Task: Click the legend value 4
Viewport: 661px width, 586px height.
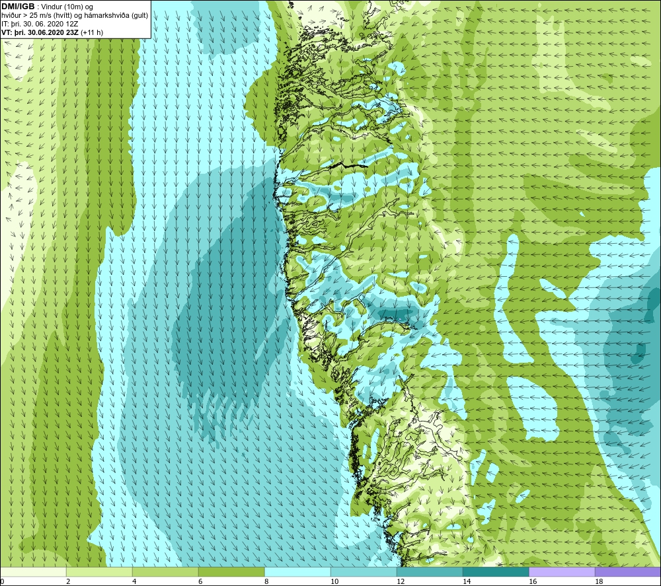Action: coord(134,581)
